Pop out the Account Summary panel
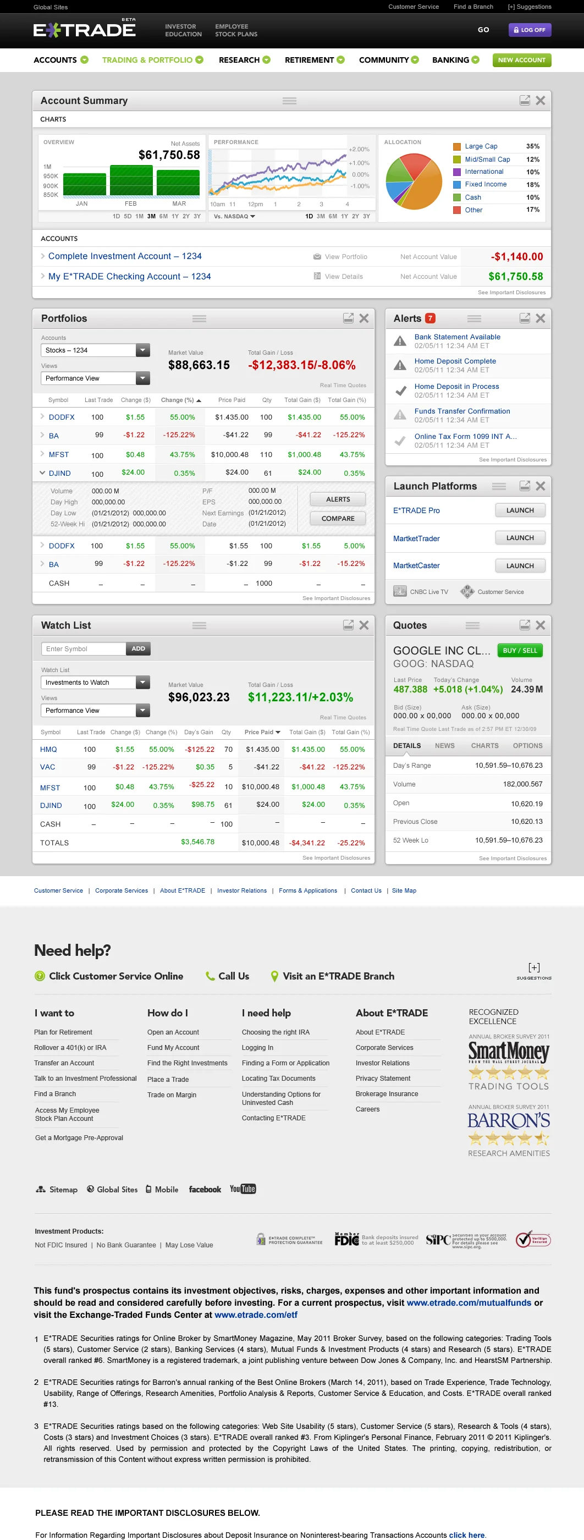This screenshot has height=1540, width=584. point(524,101)
